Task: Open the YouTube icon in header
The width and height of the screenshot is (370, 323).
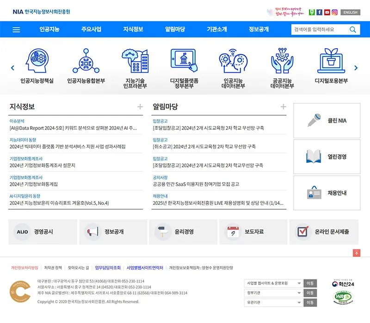Action: [327, 13]
